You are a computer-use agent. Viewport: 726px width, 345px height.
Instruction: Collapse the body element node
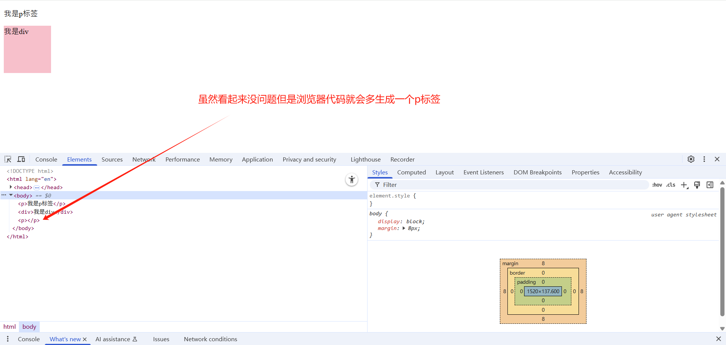pos(11,195)
